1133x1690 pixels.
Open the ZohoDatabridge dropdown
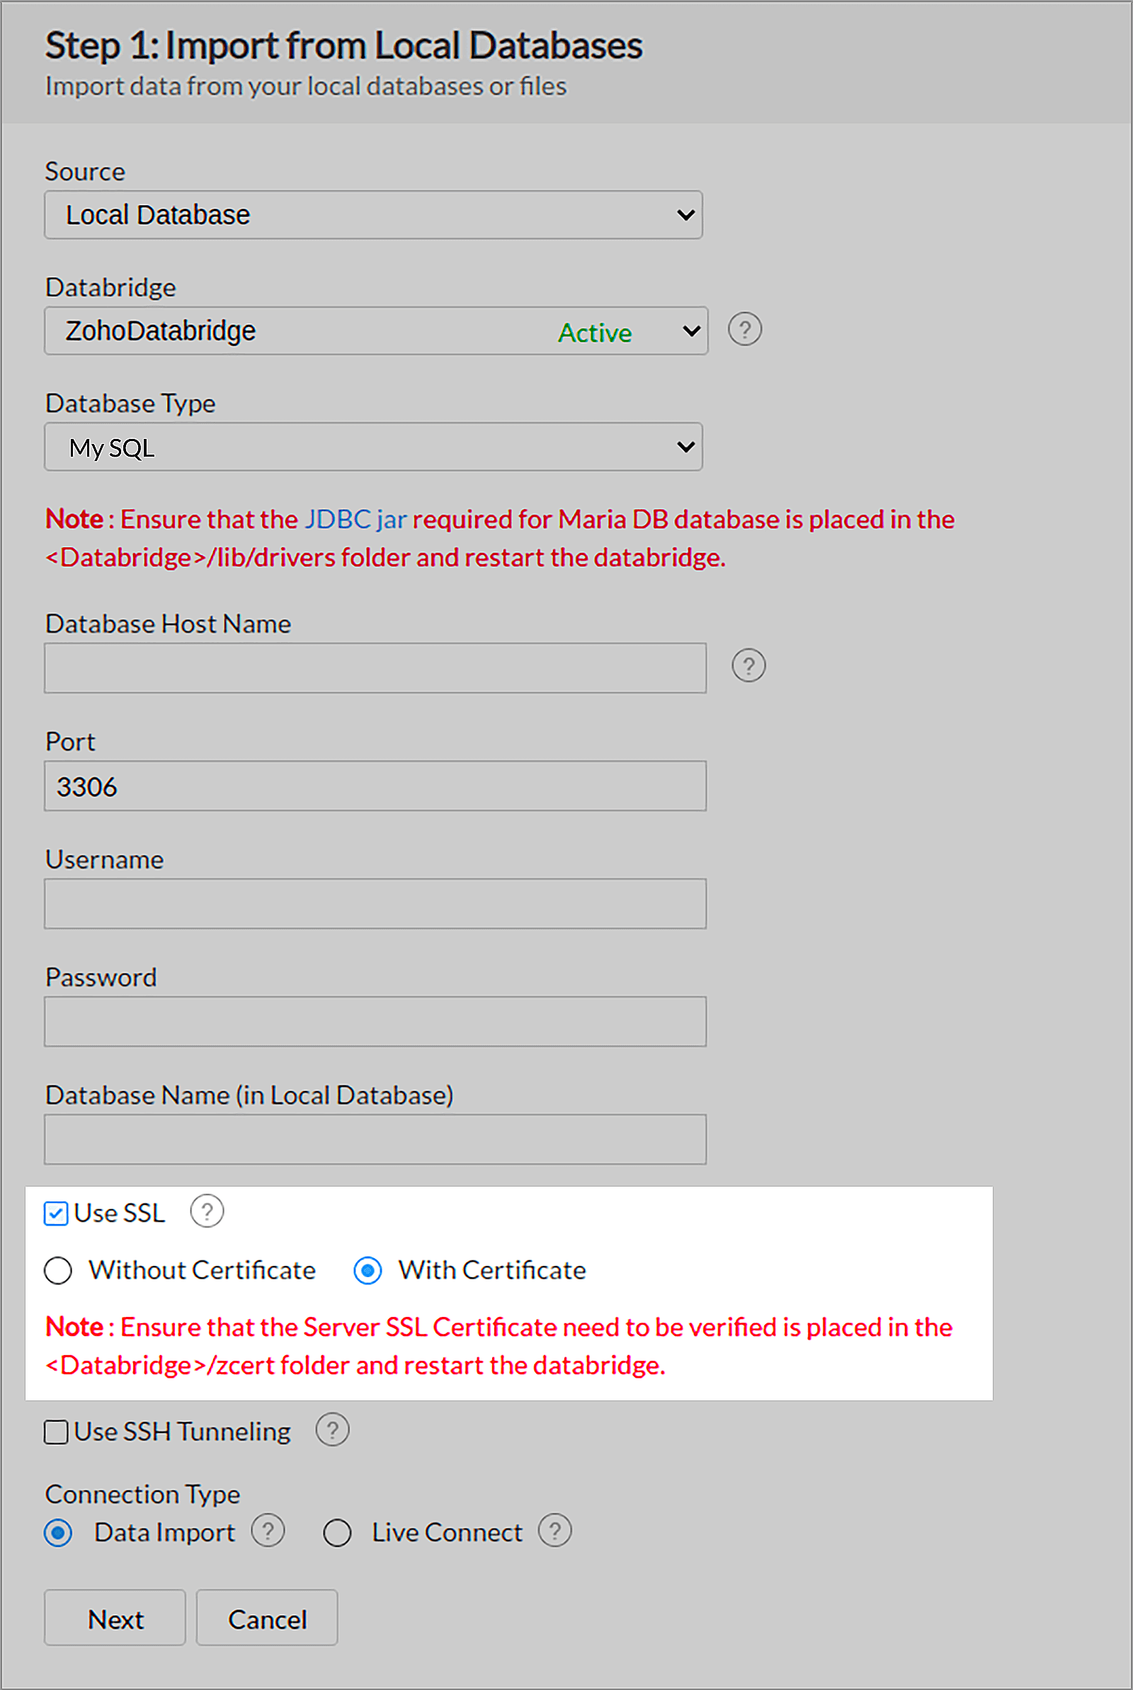(x=376, y=331)
